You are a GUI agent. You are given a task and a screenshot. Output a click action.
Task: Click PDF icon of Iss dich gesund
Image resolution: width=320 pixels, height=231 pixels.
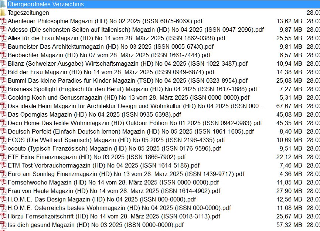coord(3,225)
